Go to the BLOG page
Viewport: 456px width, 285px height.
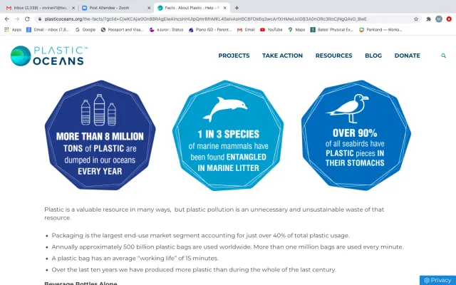[x=373, y=56]
